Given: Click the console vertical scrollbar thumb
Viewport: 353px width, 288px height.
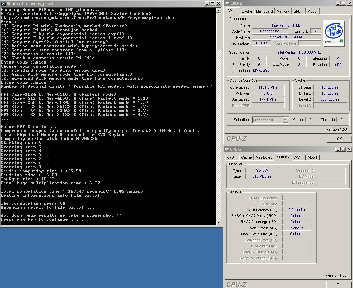Looking at the screenshot, I should tap(218, 32).
